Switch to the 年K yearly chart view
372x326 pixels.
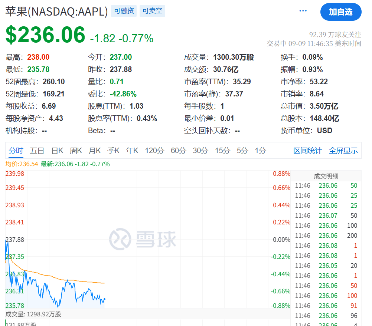tap(132, 151)
